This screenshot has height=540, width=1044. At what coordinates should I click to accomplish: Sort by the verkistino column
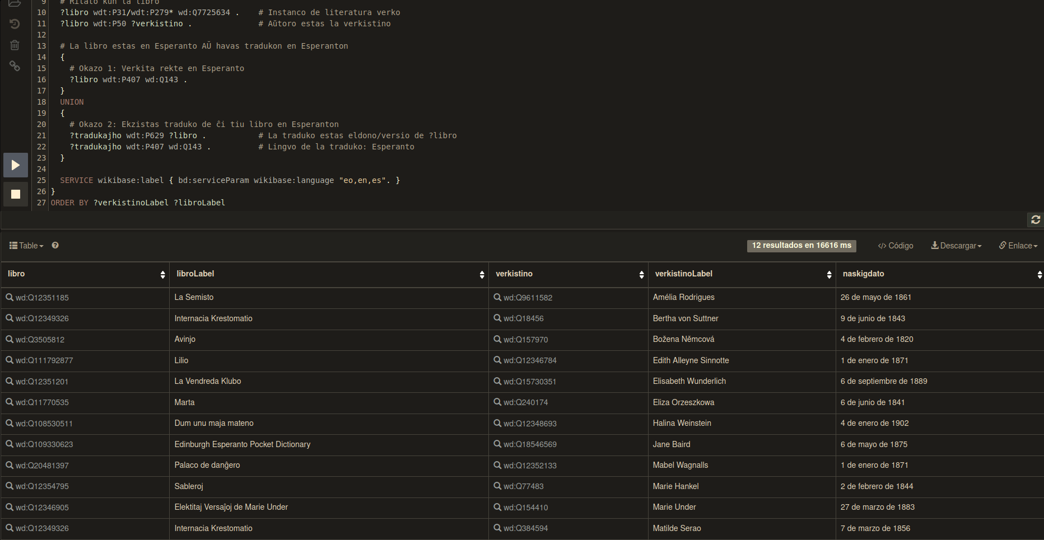pyautogui.click(x=568, y=274)
